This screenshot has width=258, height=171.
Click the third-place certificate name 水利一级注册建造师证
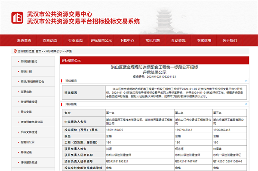click(x=227, y=155)
